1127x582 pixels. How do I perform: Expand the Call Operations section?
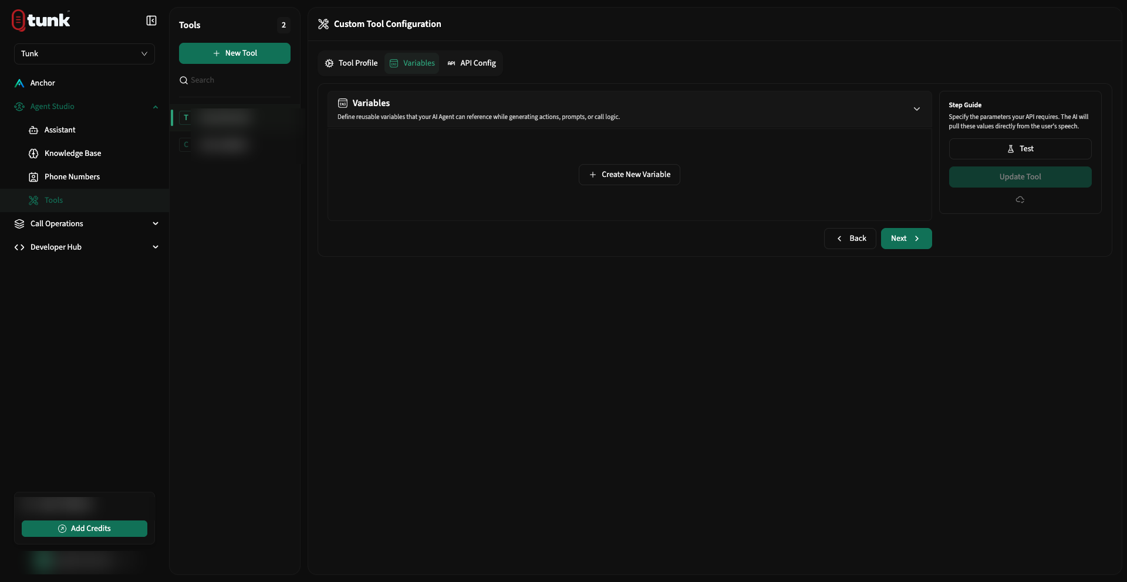[156, 224]
